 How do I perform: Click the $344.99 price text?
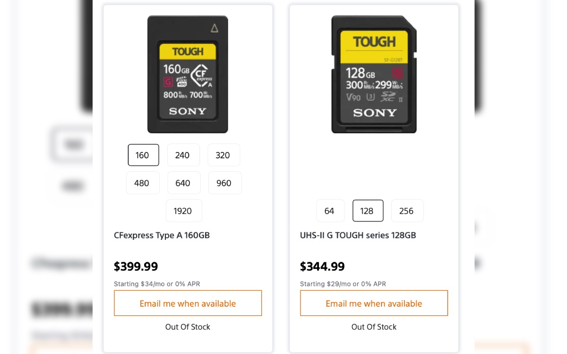coord(322,266)
